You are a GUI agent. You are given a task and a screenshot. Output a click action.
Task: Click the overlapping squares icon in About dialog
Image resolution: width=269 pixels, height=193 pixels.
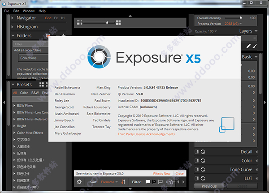click(x=226, y=125)
